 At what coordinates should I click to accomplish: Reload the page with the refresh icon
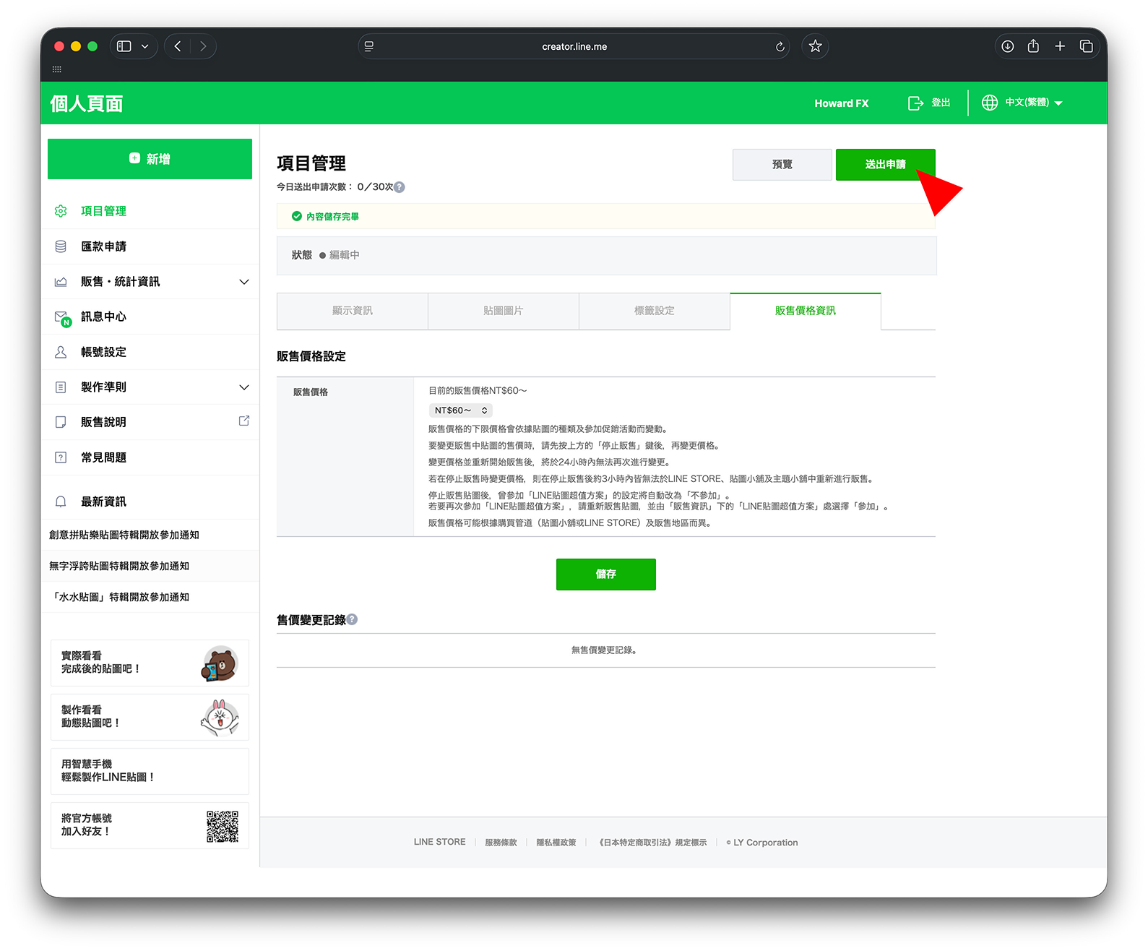(780, 46)
